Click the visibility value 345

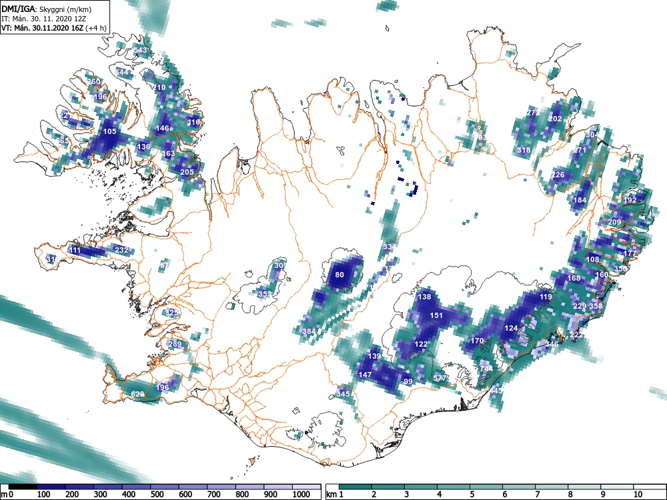tap(343, 394)
